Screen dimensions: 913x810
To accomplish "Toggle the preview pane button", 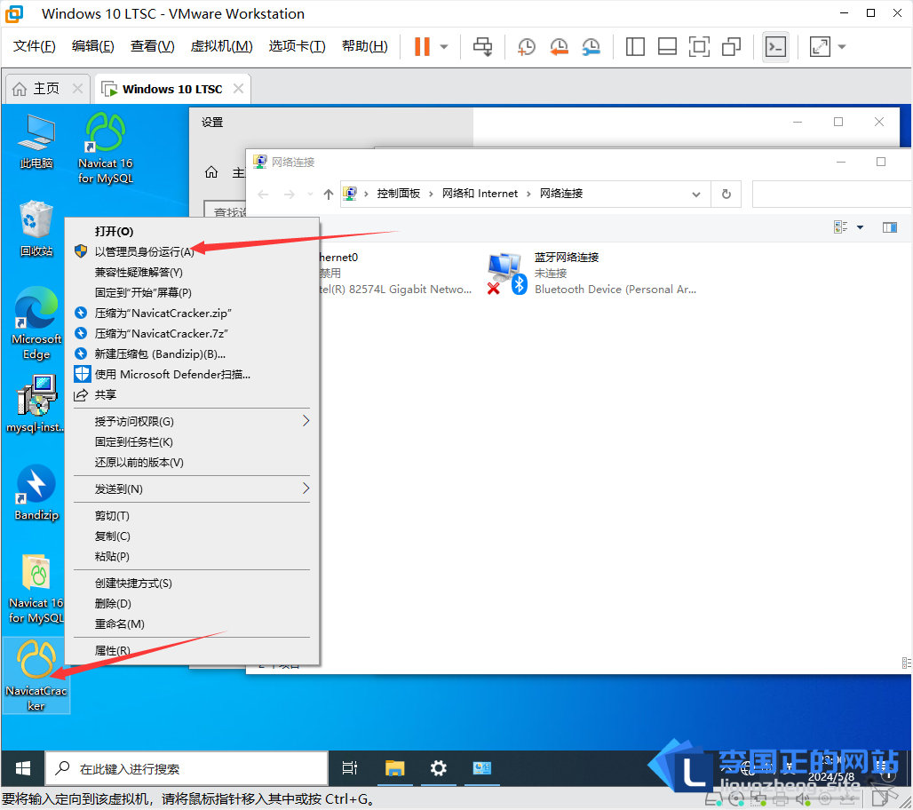I will click(890, 227).
